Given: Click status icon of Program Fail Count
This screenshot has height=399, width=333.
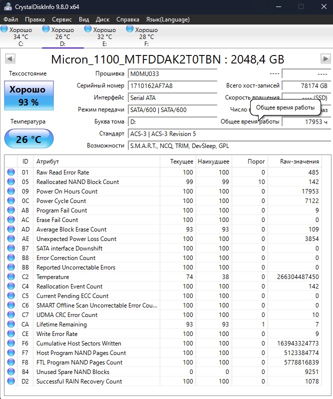Looking at the screenshot, I should click(11, 210).
